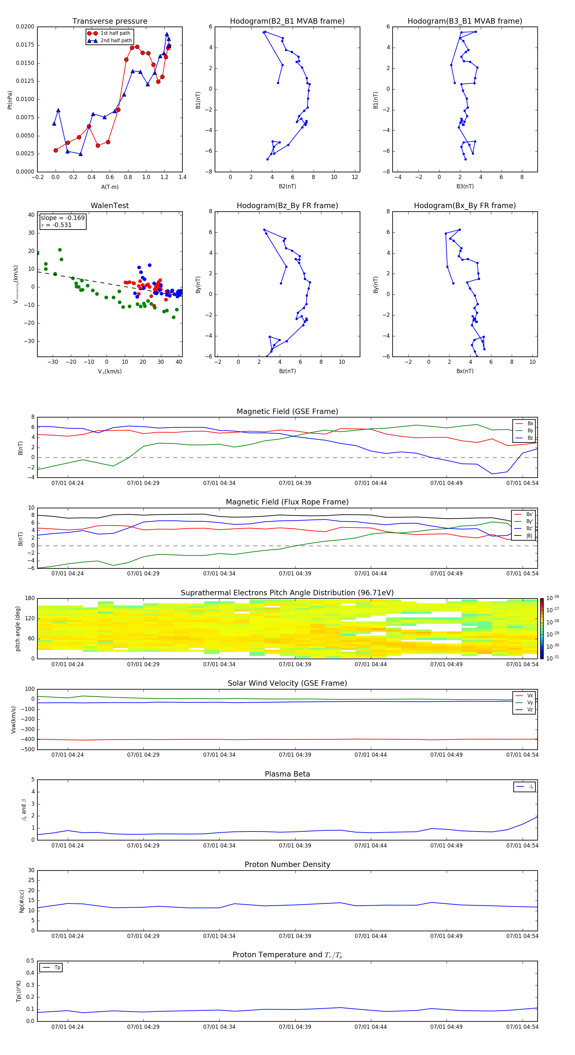Click the "pitch angle (deg)" axis label
The height and width of the screenshot is (1055, 575).
18,629
